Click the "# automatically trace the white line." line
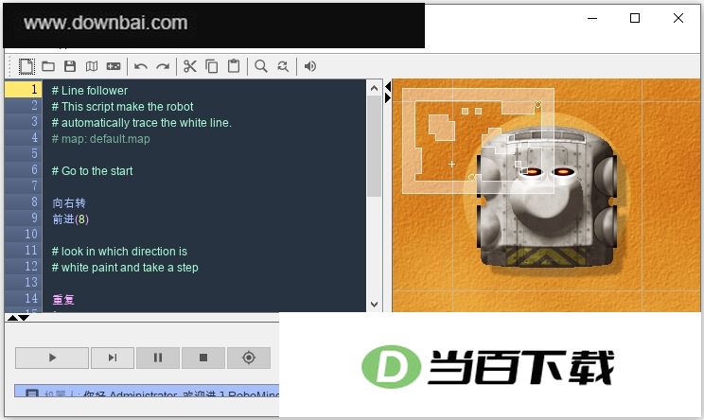Image resolution: width=704 pixels, height=420 pixels. [141, 123]
